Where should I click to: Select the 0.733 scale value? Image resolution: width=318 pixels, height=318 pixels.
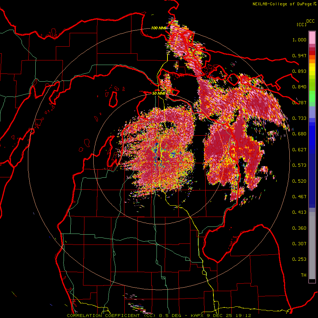pos(299,118)
